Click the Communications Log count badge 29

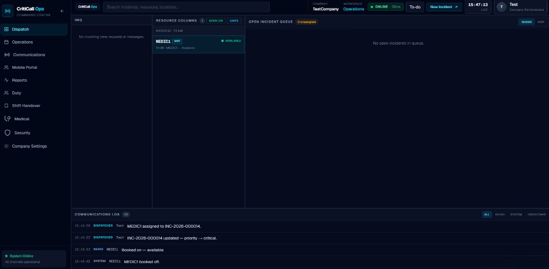126,214
